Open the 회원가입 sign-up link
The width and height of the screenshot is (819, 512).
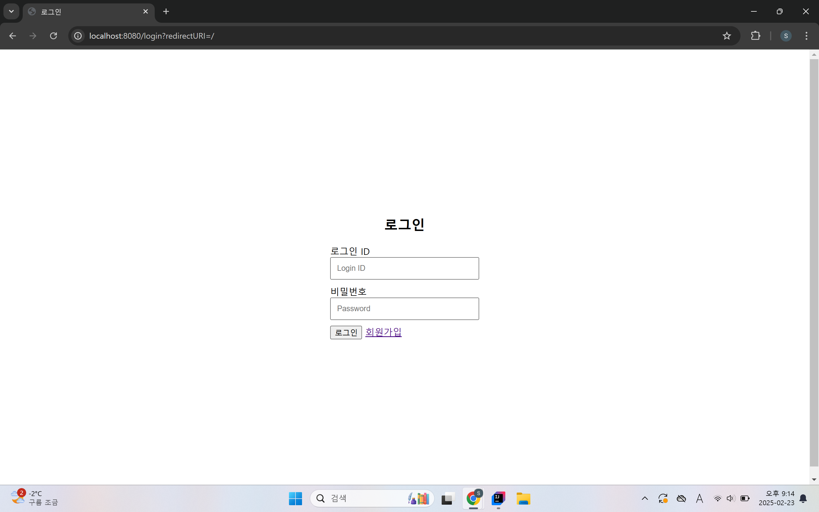(383, 332)
